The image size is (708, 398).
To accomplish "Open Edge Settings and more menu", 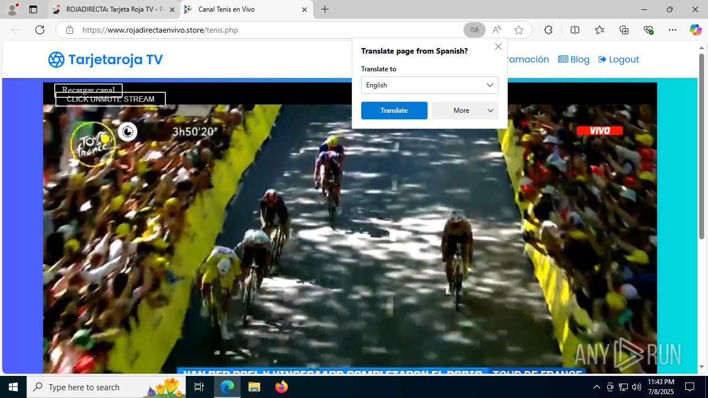I will coord(673,30).
